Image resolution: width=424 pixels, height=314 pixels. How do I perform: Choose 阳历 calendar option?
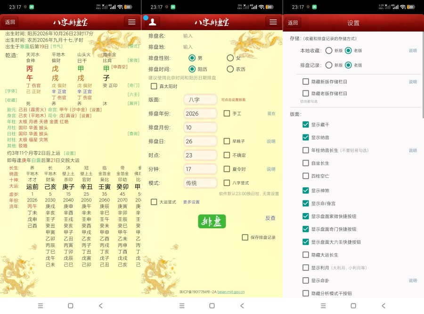click(192, 69)
